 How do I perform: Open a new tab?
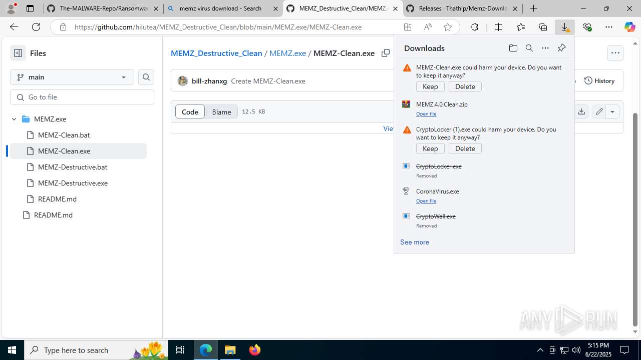click(534, 8)
